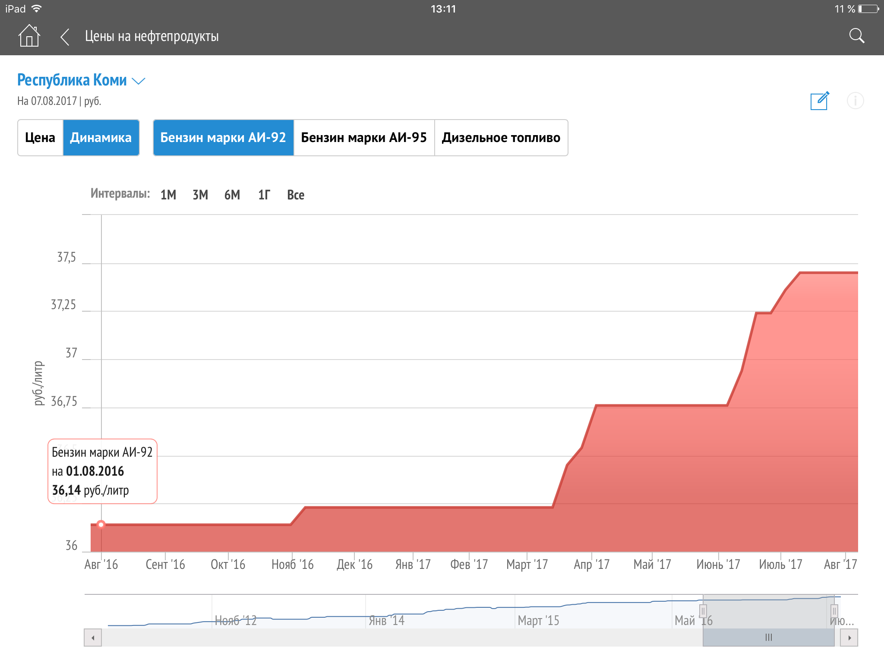Screen dimensions: 884x663
Task: Select Бензин марки АИ-92 tab
Action: click(223, 138)
